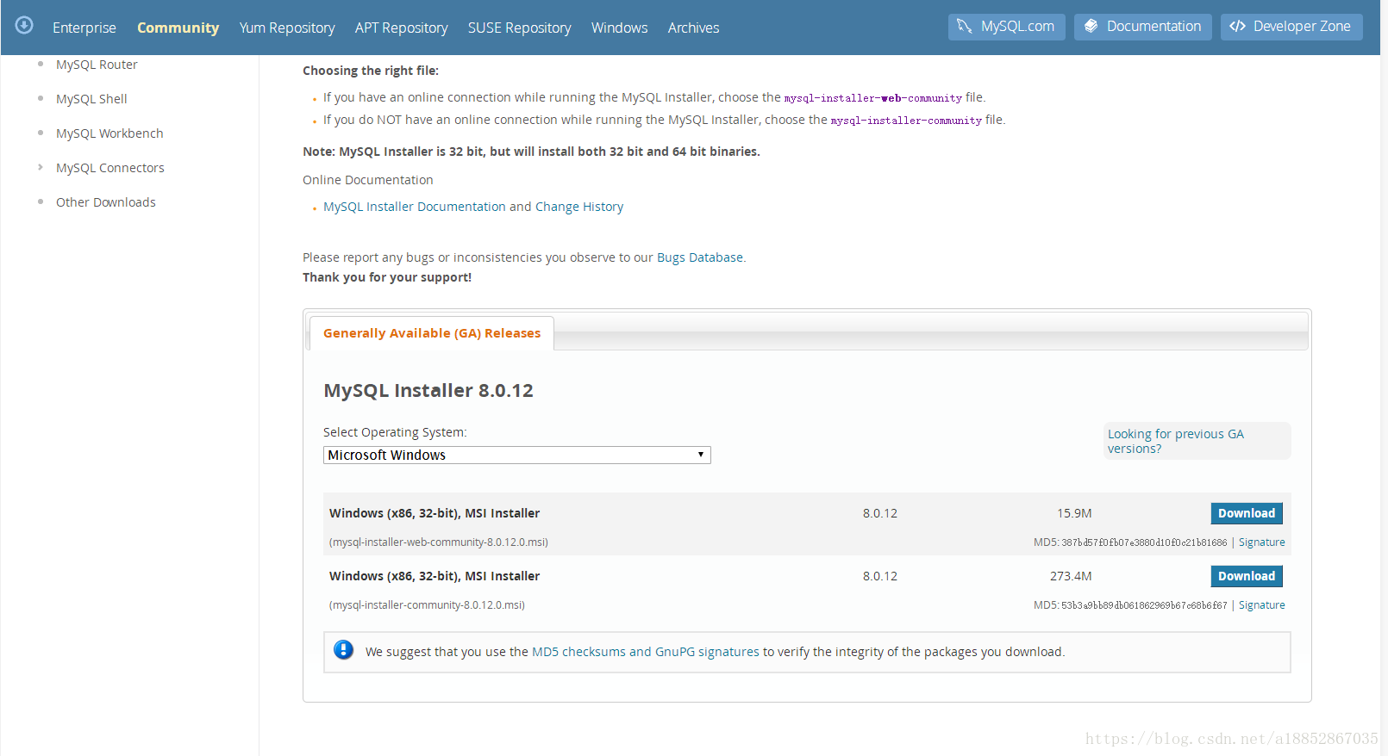The image size is (1388, 756).
Task: Open the Change History link
Action: (579, 207)
